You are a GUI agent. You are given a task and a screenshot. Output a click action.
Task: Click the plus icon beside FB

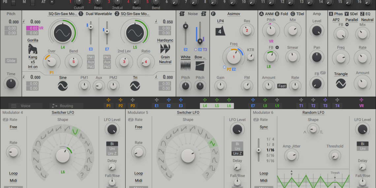277,47
